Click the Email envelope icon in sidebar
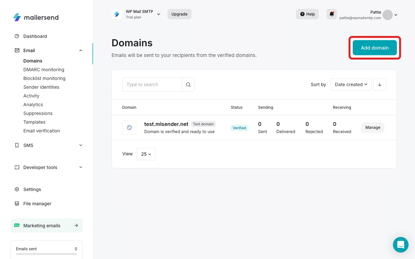The height and width of the screenshot is (259, 415). 17,50
